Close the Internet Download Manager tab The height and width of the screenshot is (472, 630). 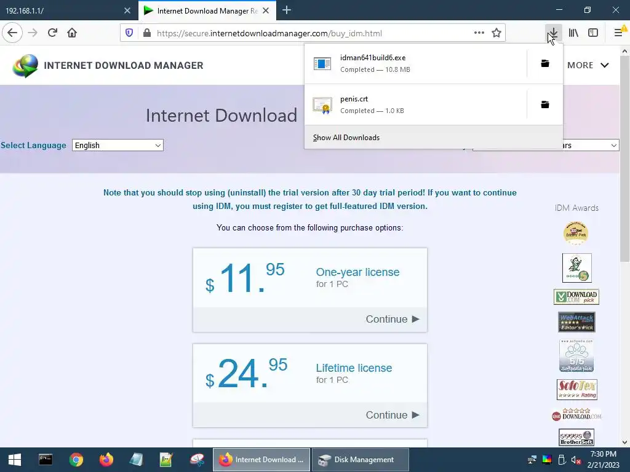[x=266, y=11]
